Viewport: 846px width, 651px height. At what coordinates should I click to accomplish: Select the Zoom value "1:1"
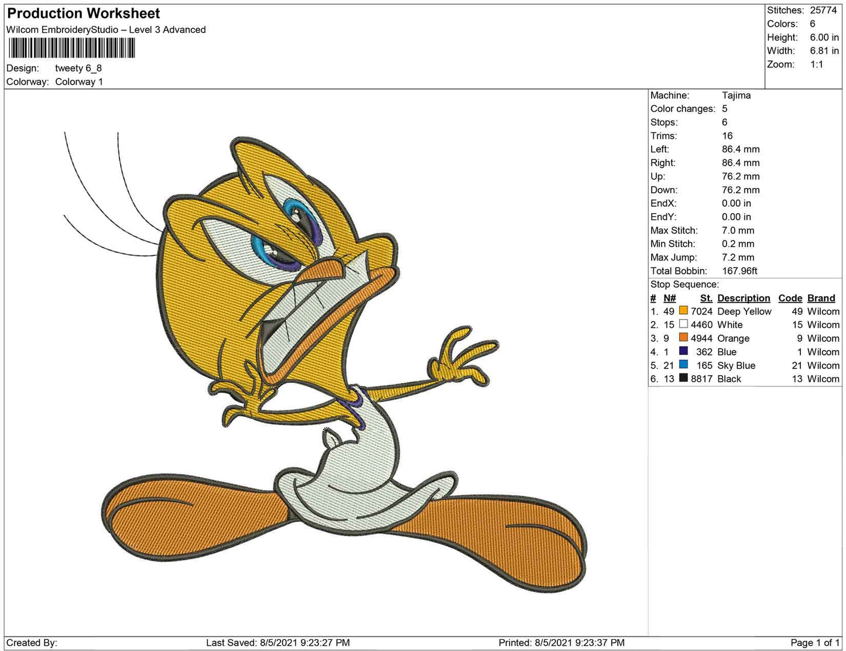point(817,64)
